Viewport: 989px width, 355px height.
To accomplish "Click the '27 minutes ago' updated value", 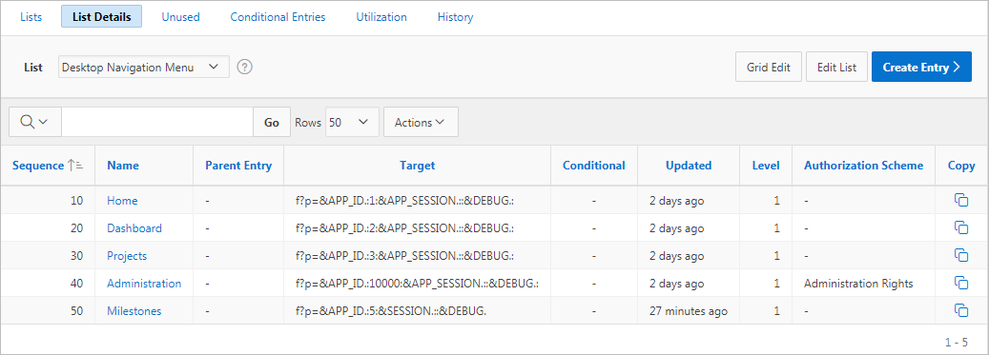I will tap(689, 311).
